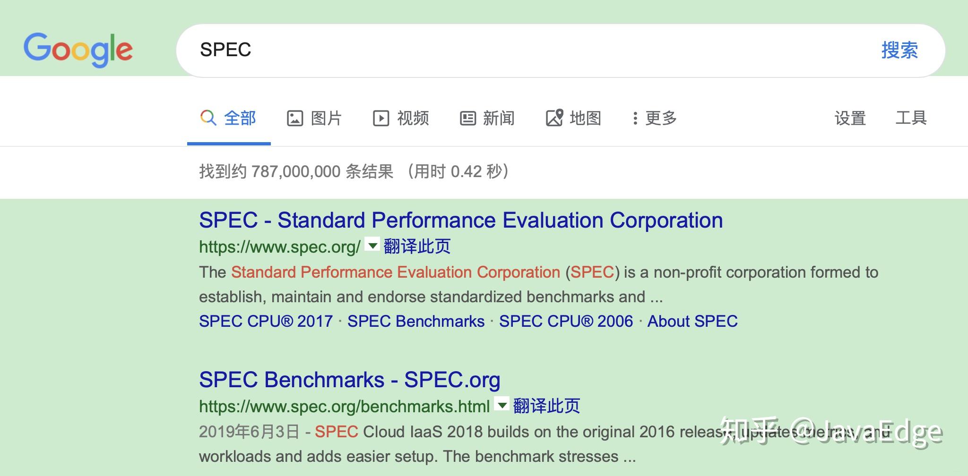
Task: Expand dropdown arrow next to benchmarks.html URL
Action: click(x=502, y=405)
